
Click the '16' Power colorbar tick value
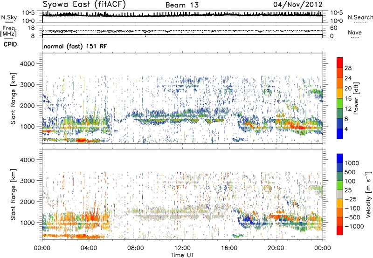(348, 99)
